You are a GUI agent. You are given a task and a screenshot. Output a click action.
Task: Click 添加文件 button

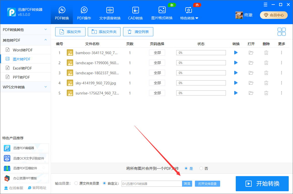(70, 32)
